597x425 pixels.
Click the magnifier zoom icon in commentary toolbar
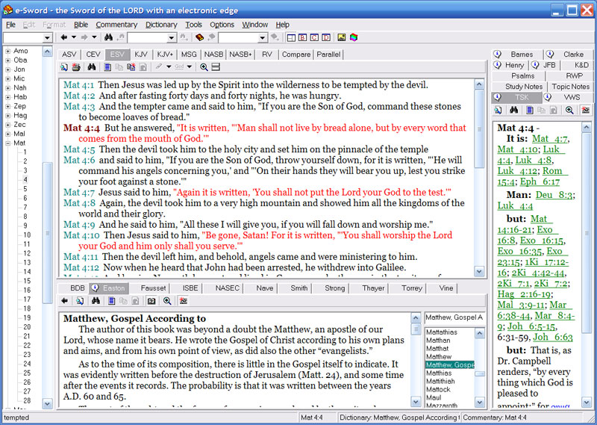(569, 110)
